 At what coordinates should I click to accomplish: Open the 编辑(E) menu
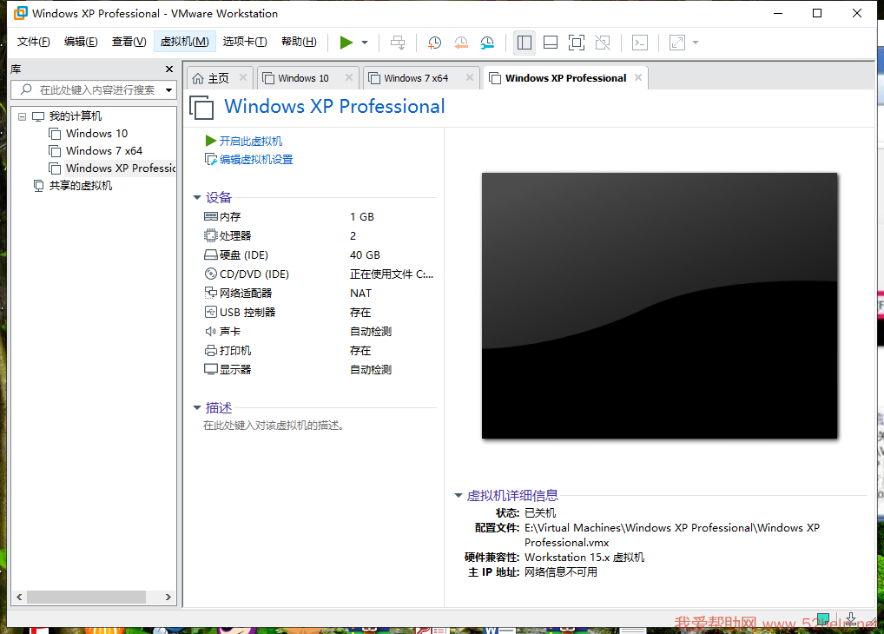pos(81,42)
